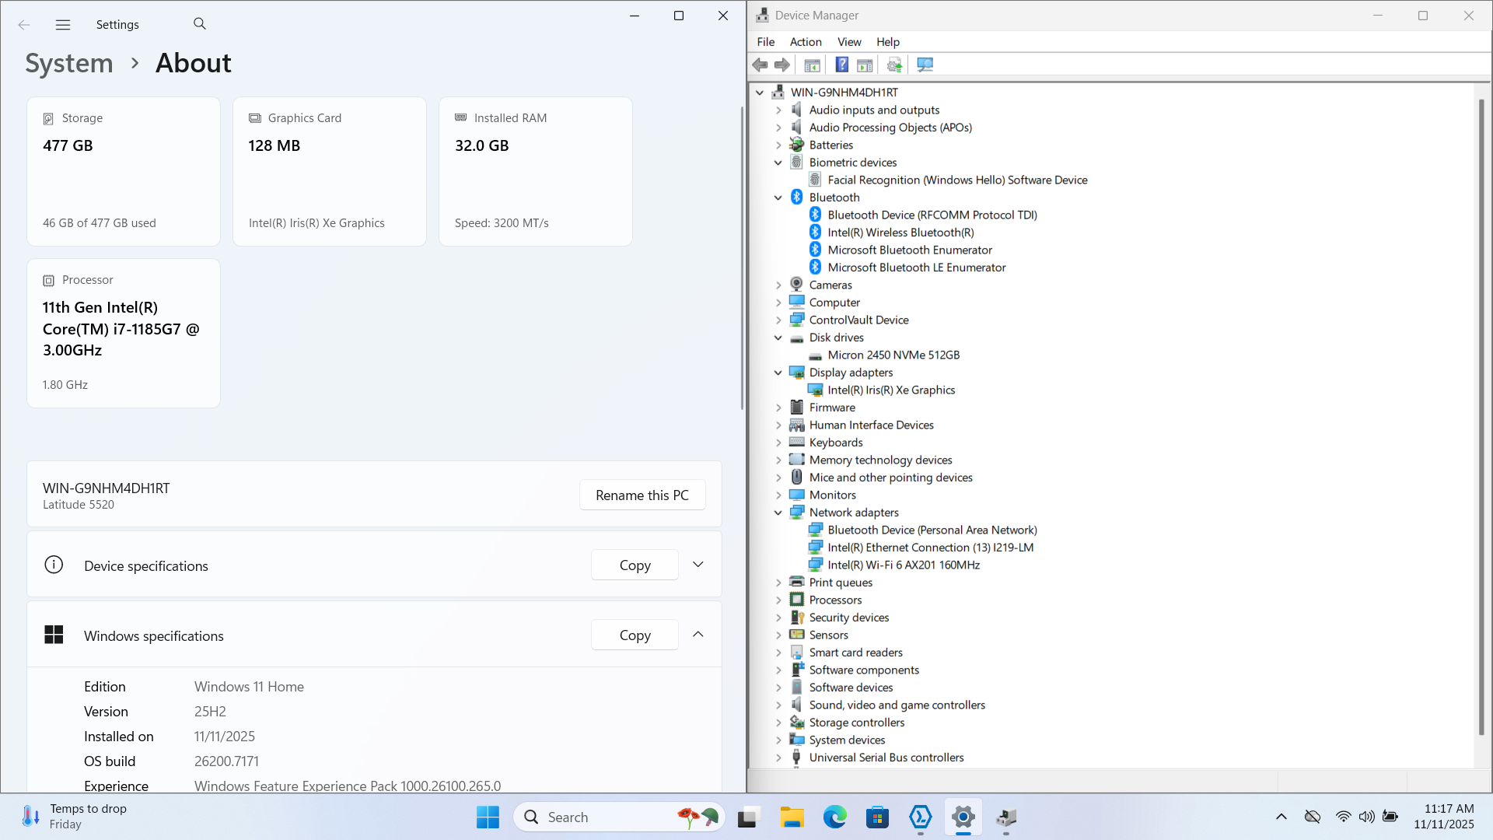Click Scan for hardware changes toolbar icon

(925, 65)
